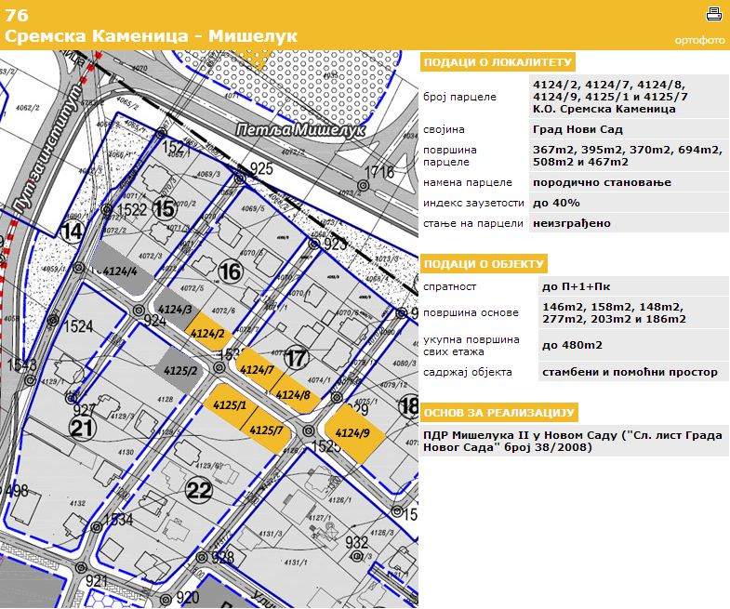The image size is (730, 609).
Task: Click the Сремска Каменица - Мишелук title
Action: 151,35
